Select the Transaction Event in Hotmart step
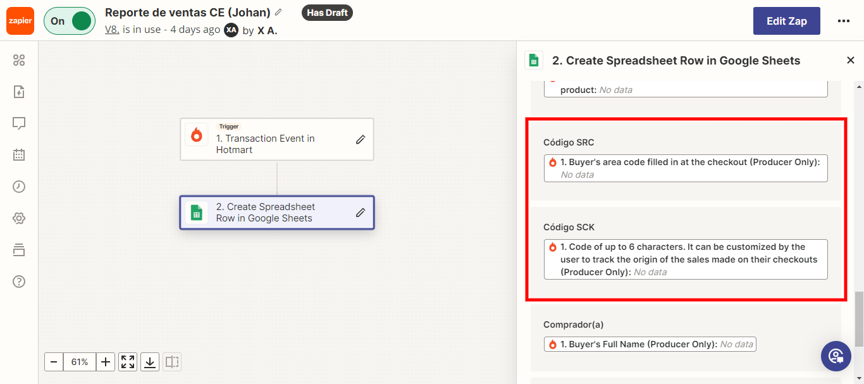This screenshot has width=864, height=384. pyautogui.click(x=277, y=139)
